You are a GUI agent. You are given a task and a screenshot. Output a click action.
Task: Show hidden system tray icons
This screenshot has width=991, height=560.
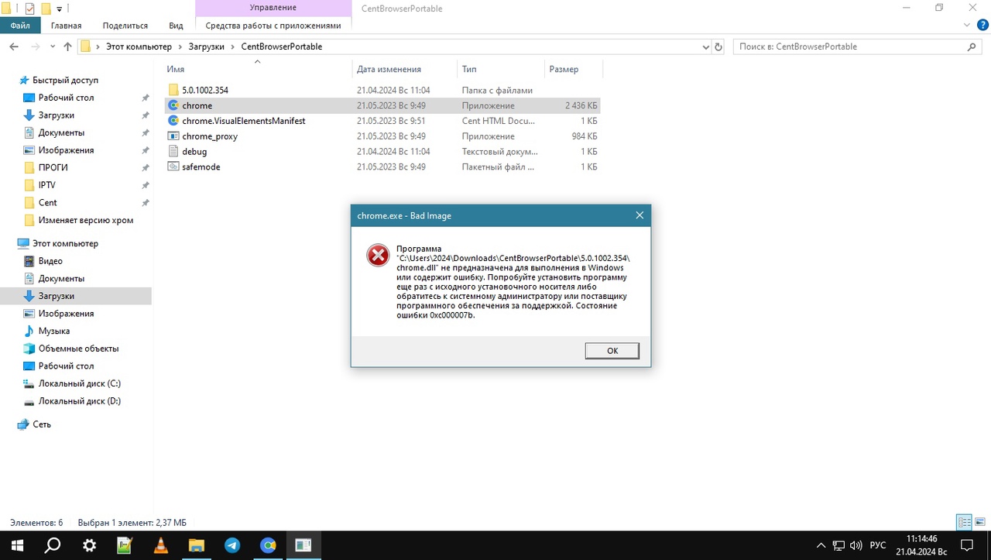pos(821,545)
